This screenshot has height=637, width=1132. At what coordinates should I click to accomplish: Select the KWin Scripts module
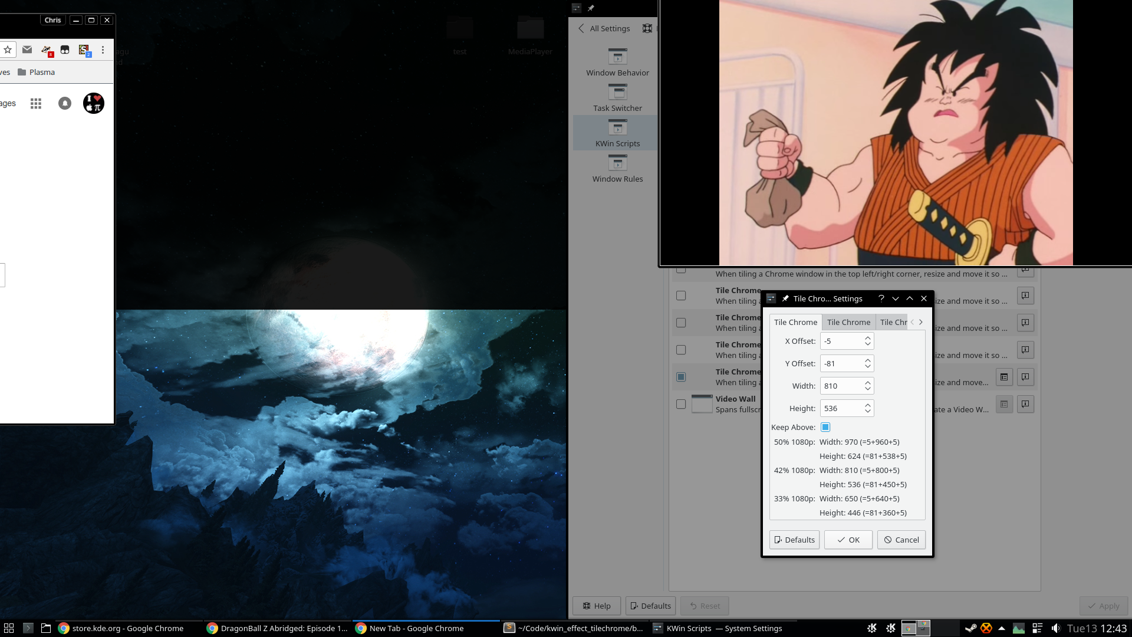617,133
